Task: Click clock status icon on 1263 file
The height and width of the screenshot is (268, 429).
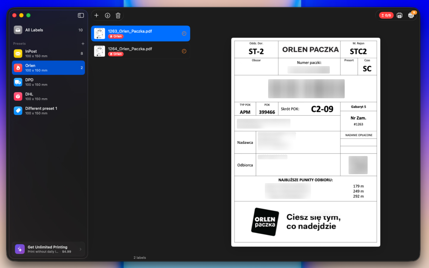Action: [184, 33]
